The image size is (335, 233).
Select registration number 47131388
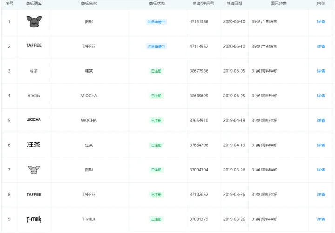[199, 21]
